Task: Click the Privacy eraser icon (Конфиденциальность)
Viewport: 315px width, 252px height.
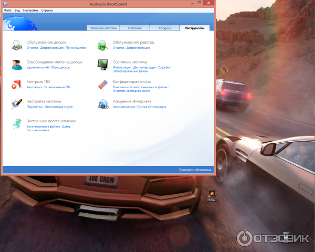Action: [x=103, y=84]
